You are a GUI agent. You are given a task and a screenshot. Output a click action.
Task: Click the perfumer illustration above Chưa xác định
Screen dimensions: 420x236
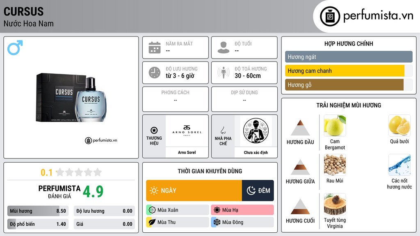click(256, 131)
